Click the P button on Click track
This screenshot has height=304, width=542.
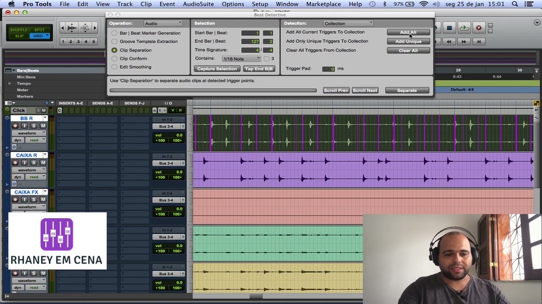tap(180, 110)
